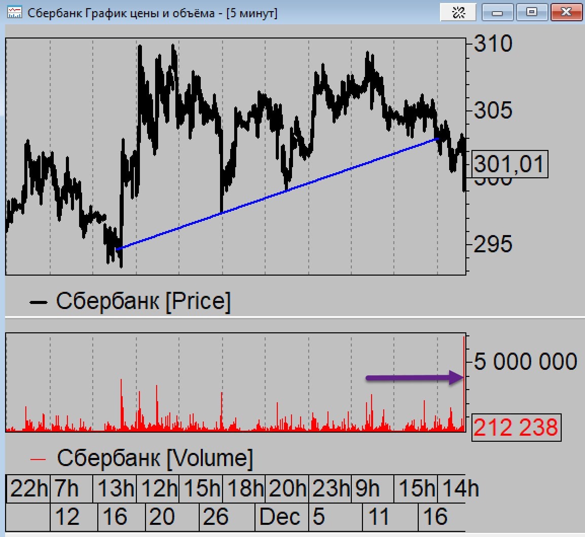Click the 22h time axis cell
Screen dimensions: 585x537
(x=28, y=488)
